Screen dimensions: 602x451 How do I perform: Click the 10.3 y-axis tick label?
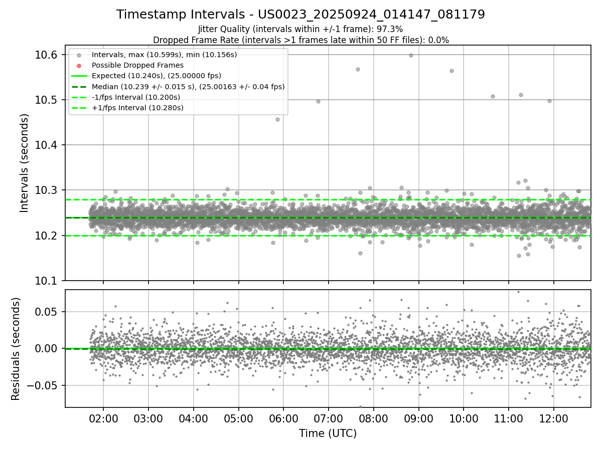47,190
